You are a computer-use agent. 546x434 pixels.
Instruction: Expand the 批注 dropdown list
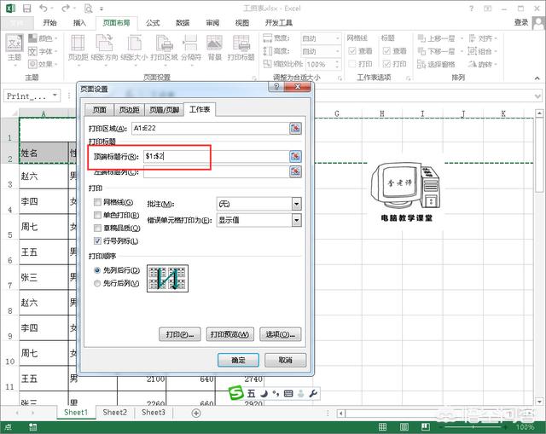pos(296,204)
